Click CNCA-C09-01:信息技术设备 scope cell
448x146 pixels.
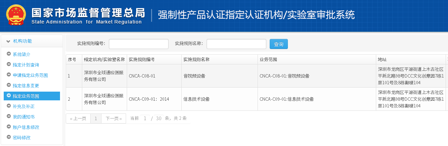pos(317,99)
